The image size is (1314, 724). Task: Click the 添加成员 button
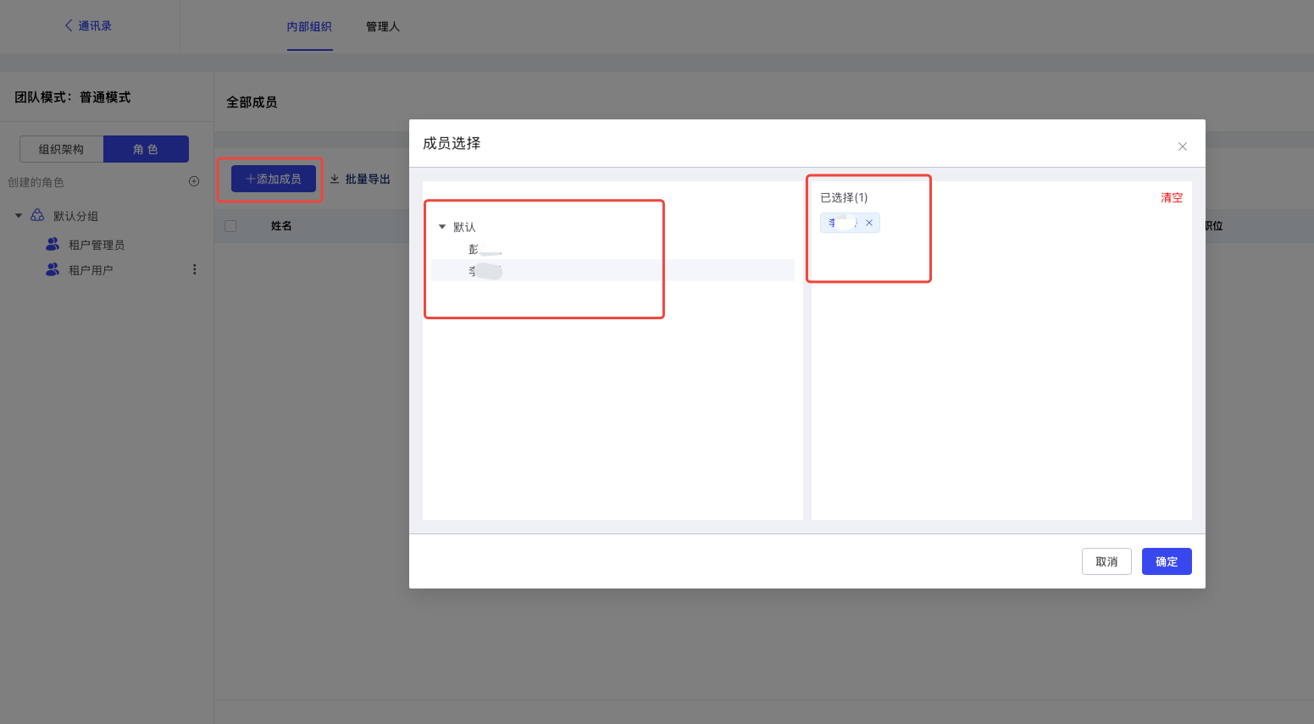(273, 179)
